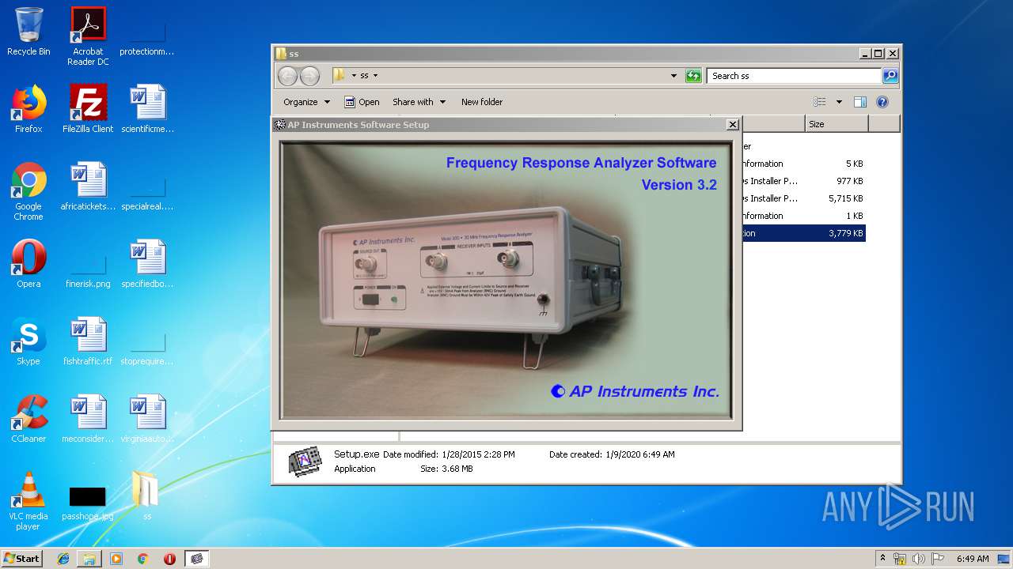The image size is (1013, 569).
Task: Select the meconsider... Word document icon
Action: pyautogui.click(x=88, y=419)
